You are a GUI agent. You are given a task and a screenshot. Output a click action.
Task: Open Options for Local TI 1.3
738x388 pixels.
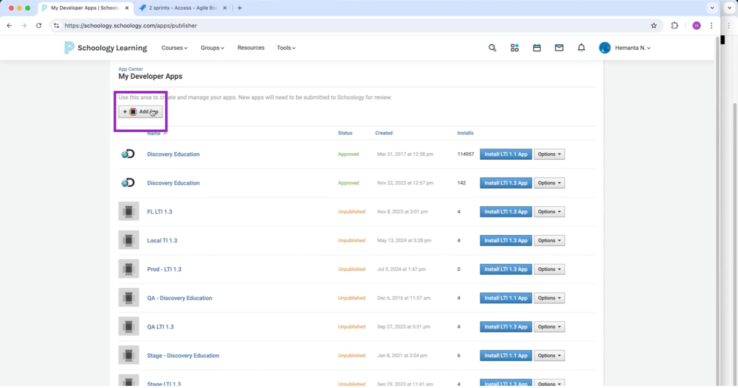(549, 241)
